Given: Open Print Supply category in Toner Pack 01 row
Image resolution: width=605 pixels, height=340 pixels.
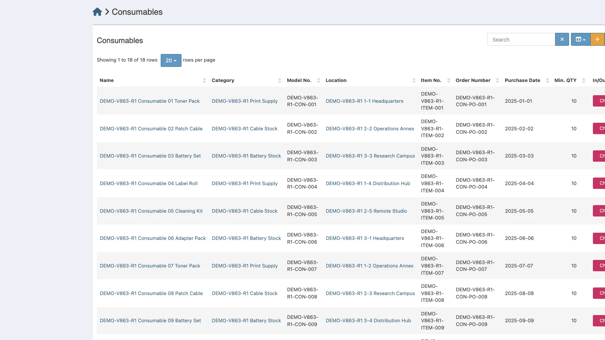Looking at the screenshot, I should click(245, 101).
